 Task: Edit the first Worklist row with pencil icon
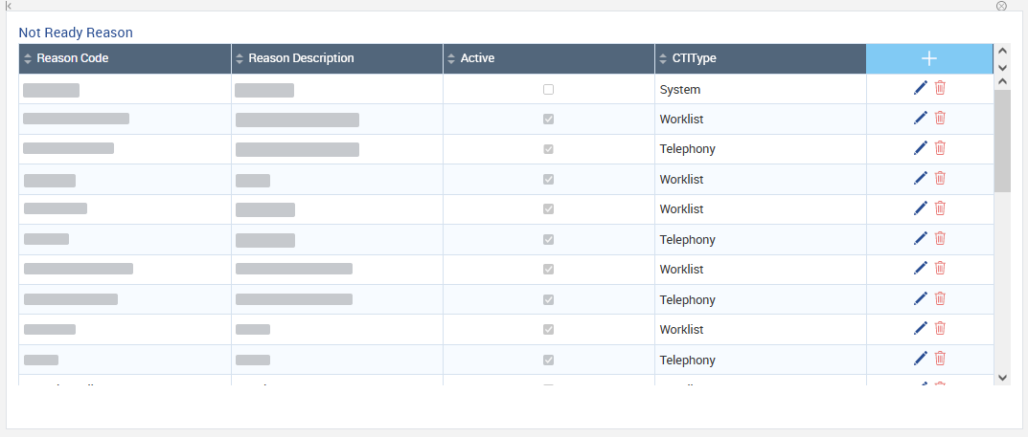tap(920, 118)
